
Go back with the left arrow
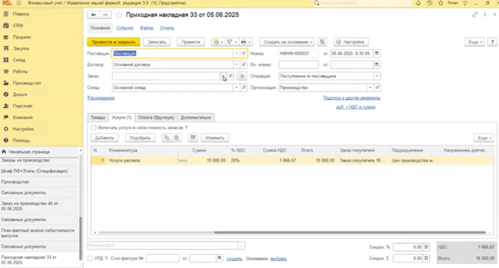(93, 15)
